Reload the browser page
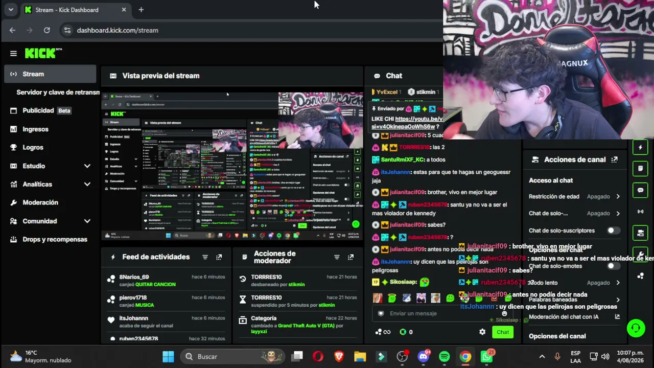654x368 pixels. (x=47, y=30)
